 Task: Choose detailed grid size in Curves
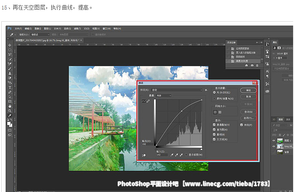click(220, 112)
